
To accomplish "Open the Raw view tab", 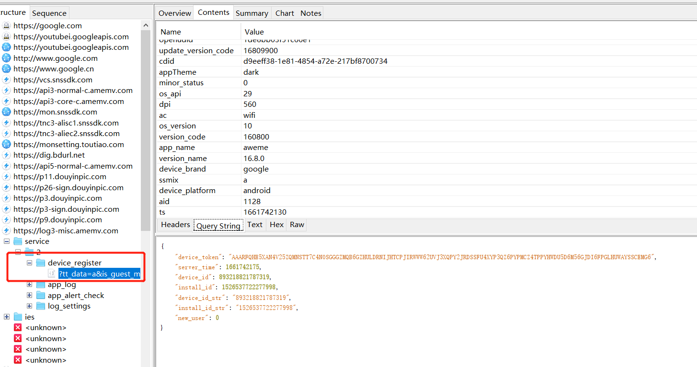I will (297, 225).
